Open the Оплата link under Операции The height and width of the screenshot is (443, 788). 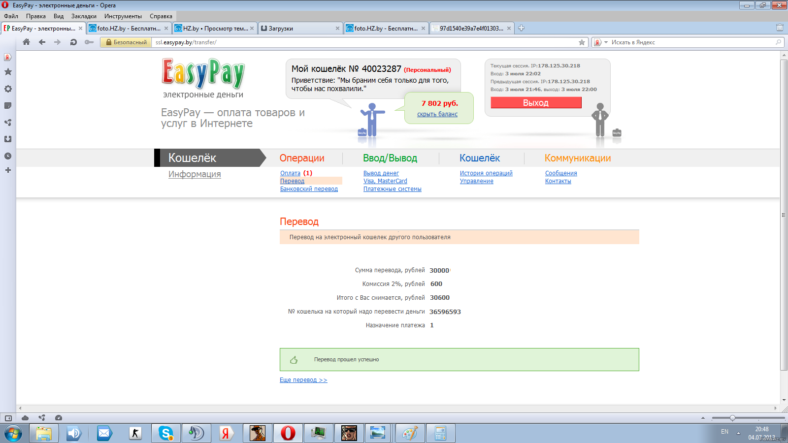tap(290, 173)
